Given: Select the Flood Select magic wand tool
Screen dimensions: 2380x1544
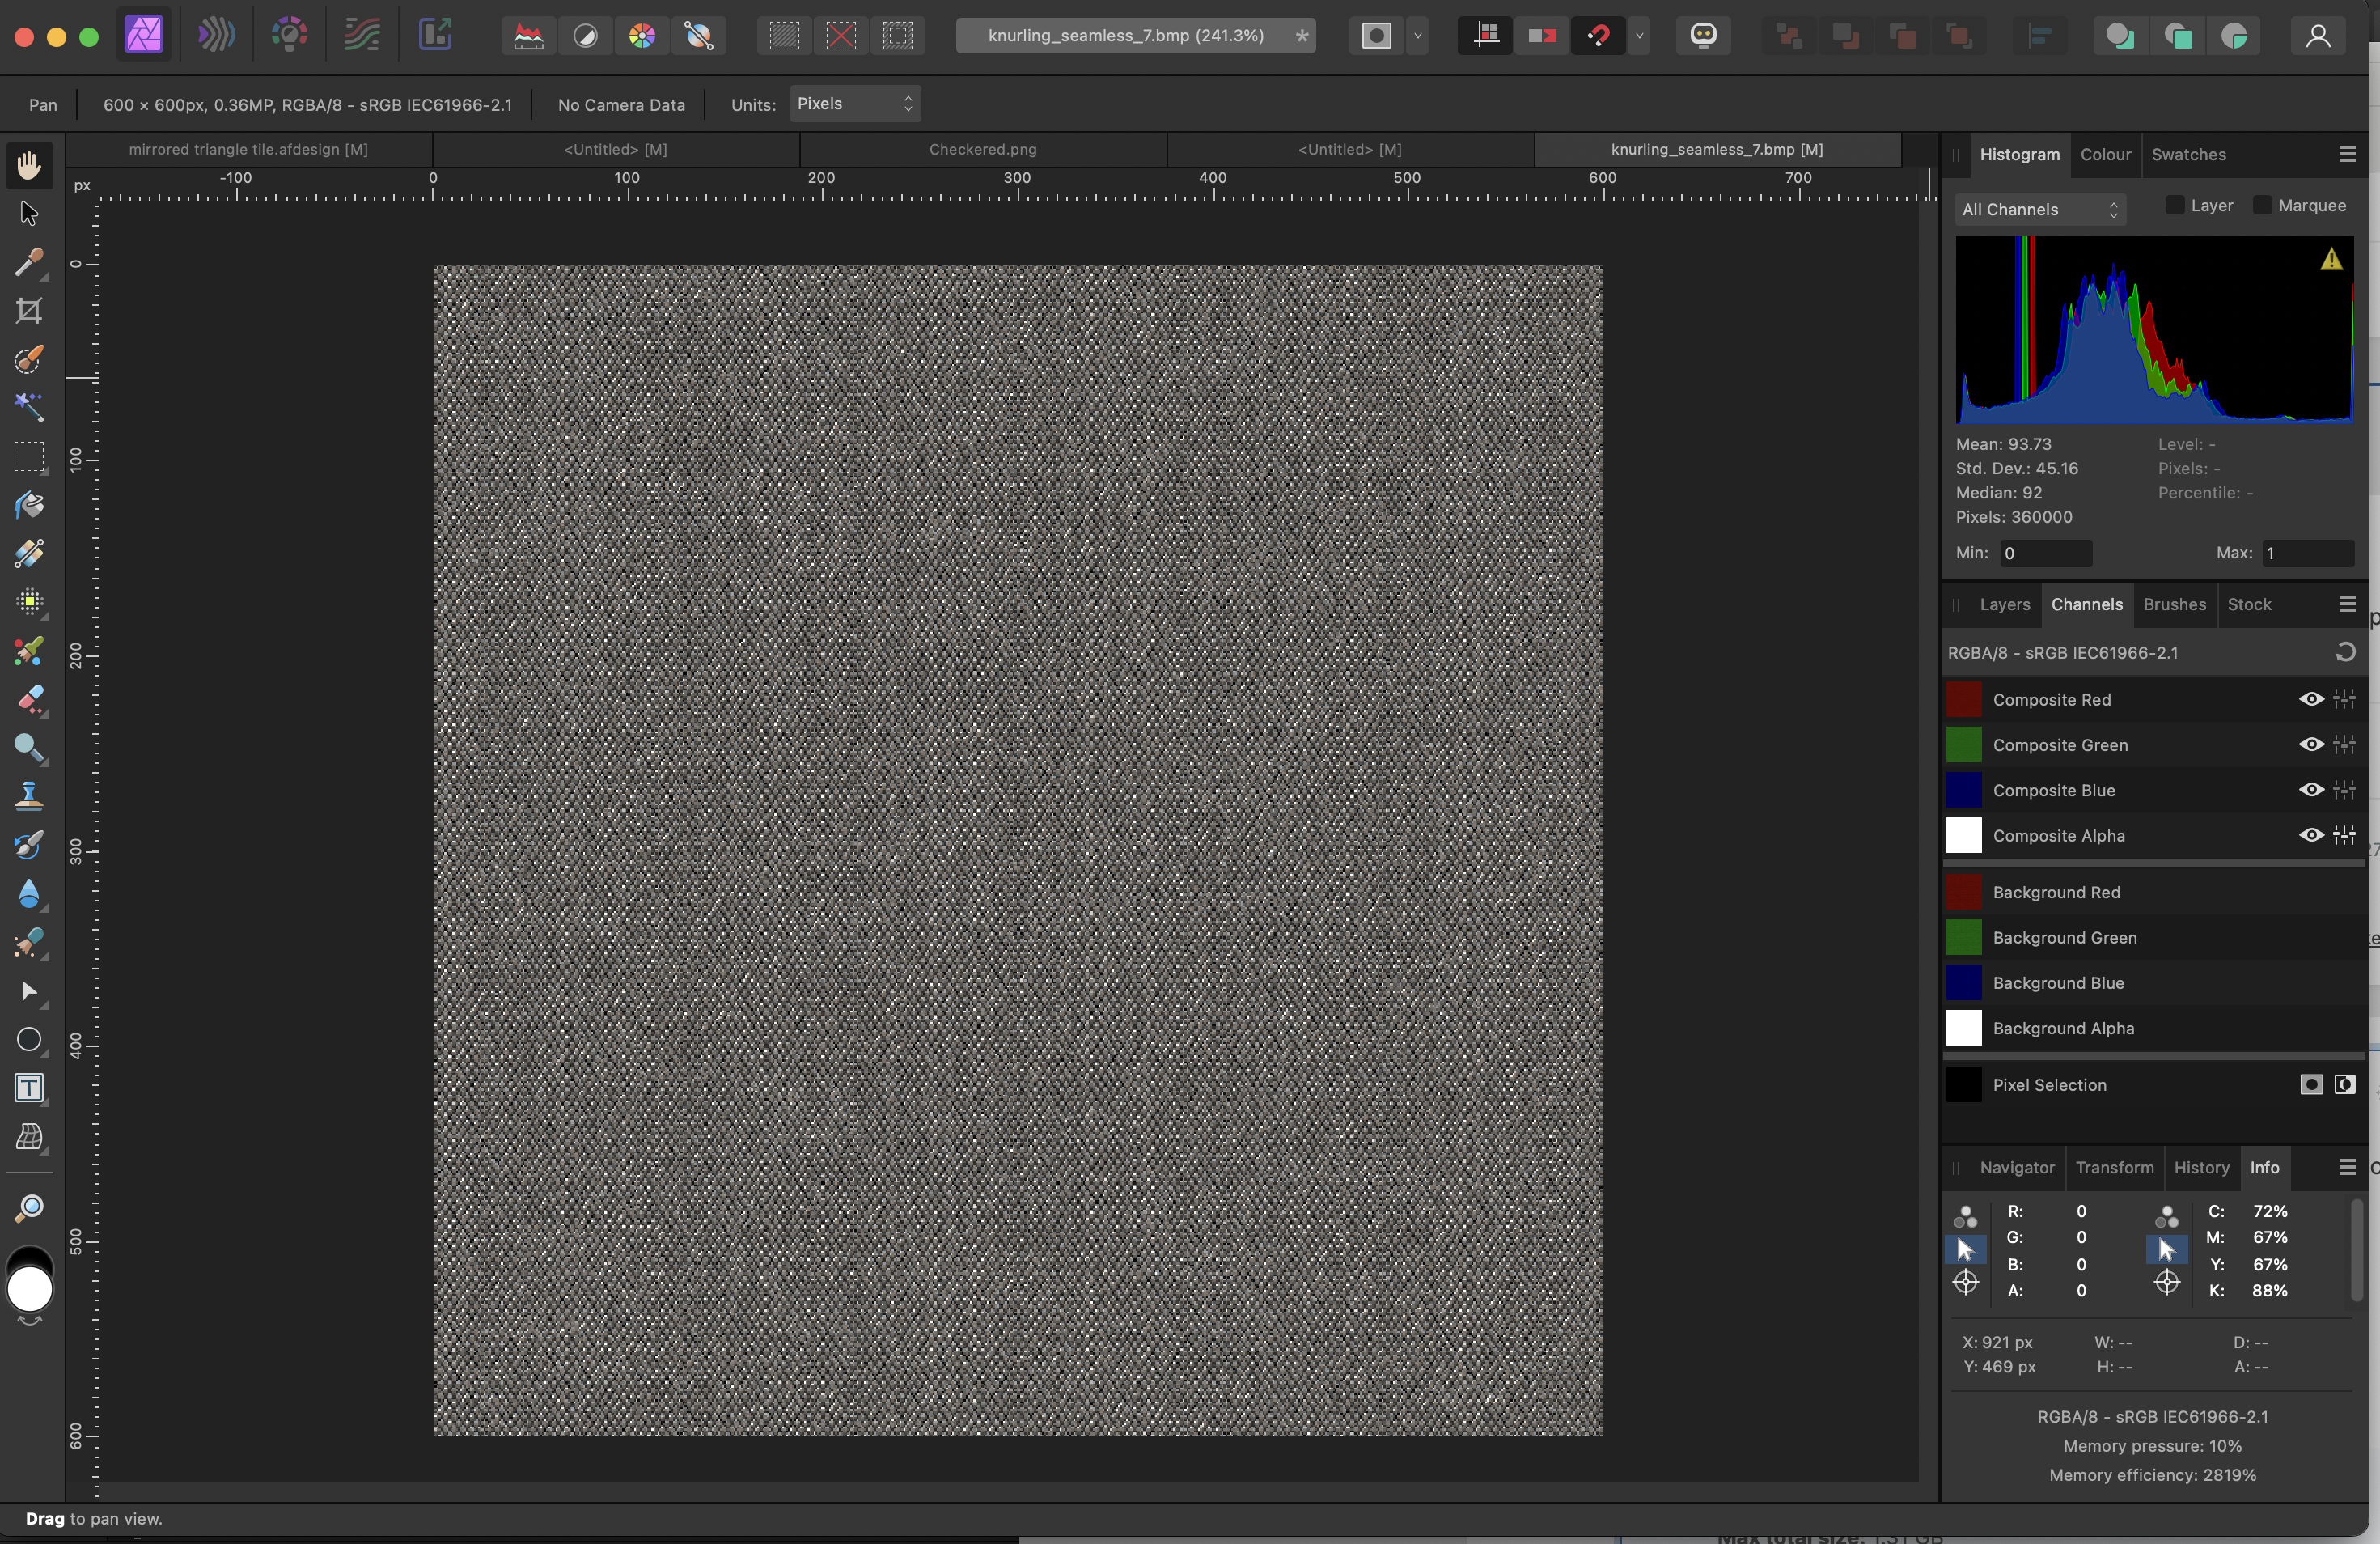Looking at the screenshot, I should pos(29,407).
